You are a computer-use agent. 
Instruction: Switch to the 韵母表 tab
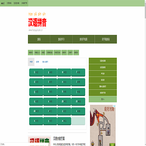[x=37, y=62]
